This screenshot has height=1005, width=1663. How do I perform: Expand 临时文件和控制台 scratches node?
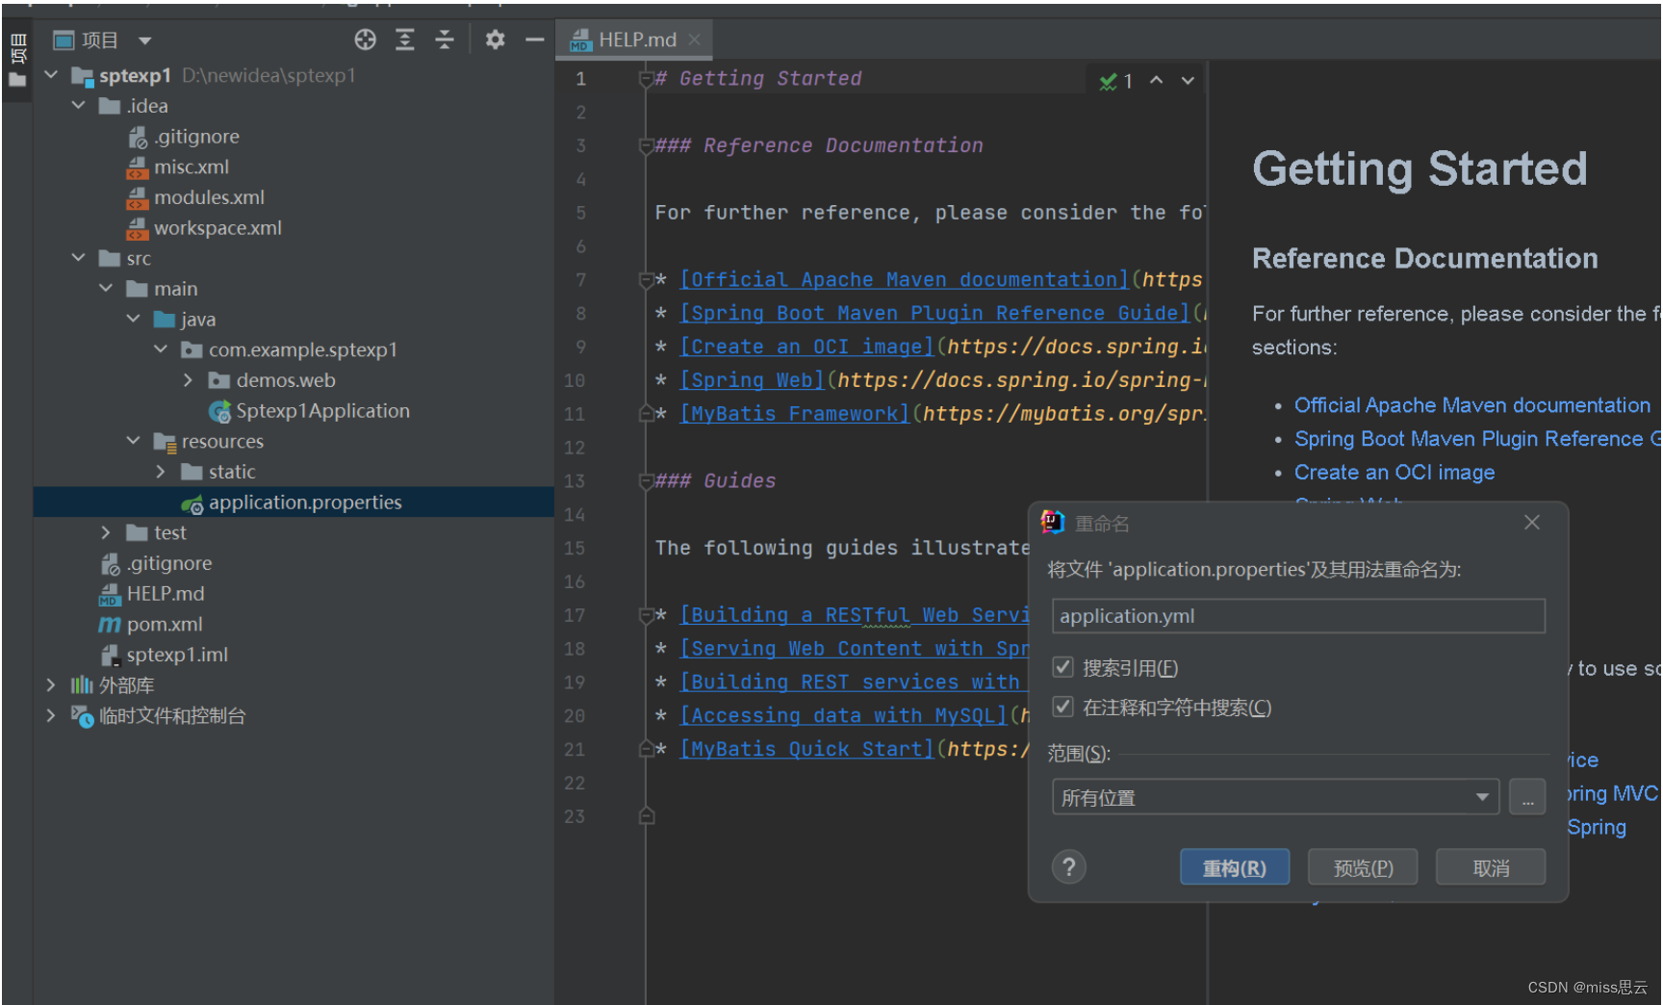(51, 715)
